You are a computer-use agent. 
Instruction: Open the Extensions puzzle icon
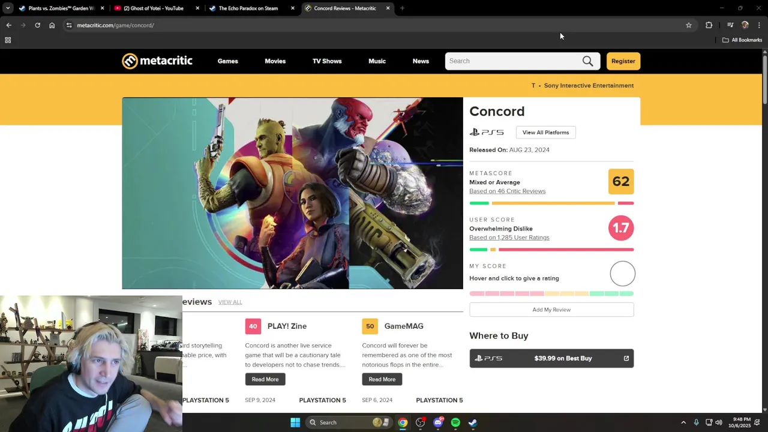(709, 25)
